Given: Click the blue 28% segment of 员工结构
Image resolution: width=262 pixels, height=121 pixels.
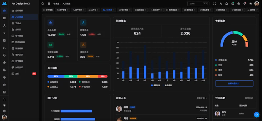Looking at the screenshot, I should point(56,76).
